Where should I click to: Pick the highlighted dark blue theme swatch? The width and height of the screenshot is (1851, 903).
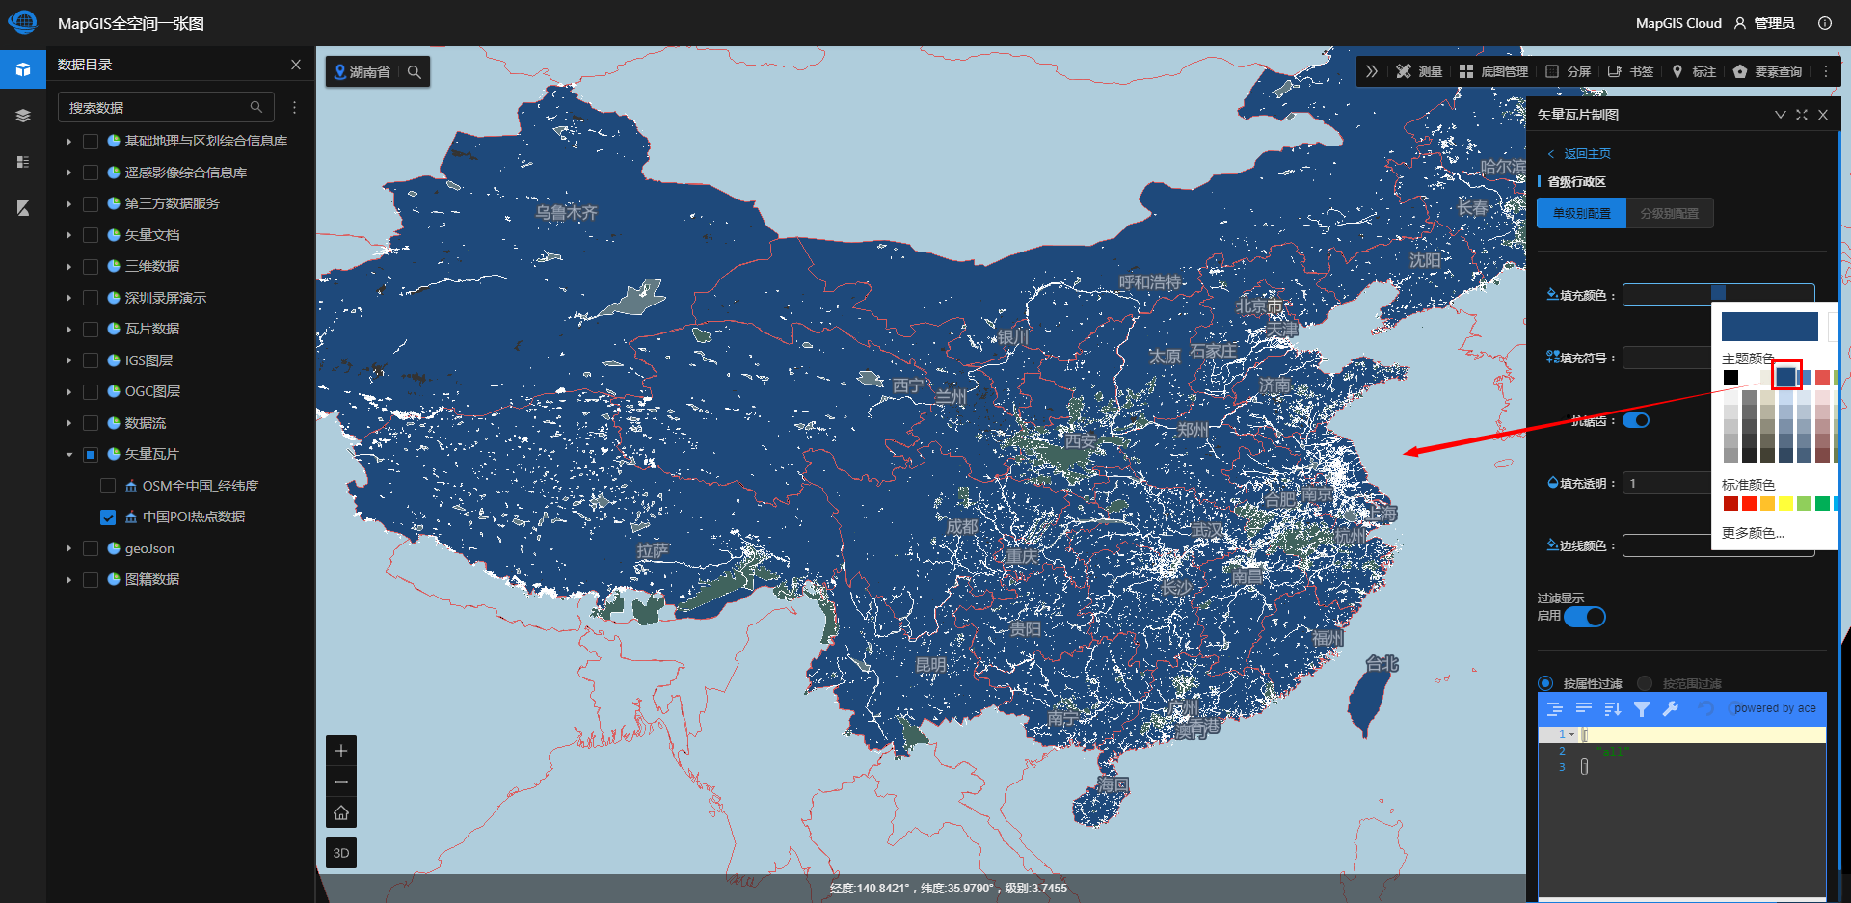pos(1785,377)
